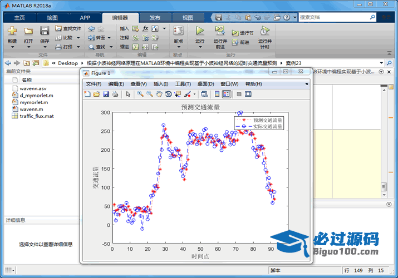Image resolution: width=398 pixels, height=278 pixels.
Task: Click the help question mark icon
Action: tap(287, 17)
